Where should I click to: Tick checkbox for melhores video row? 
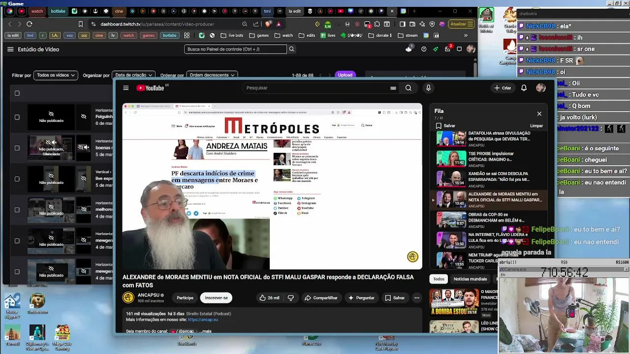coord(17,210)
